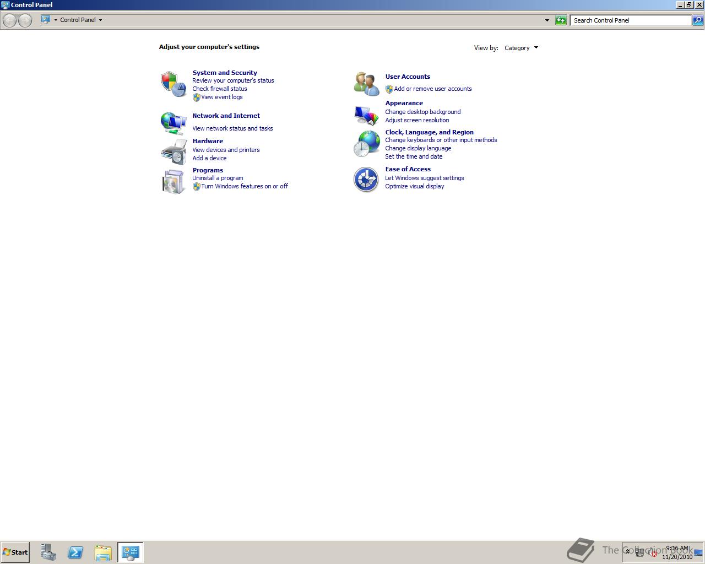Viewport: 705px width, 564px height.
Task: Expand the dropdown before Control Panel breadcrumb
Action: pyautogui.click(x=56, y=20)
